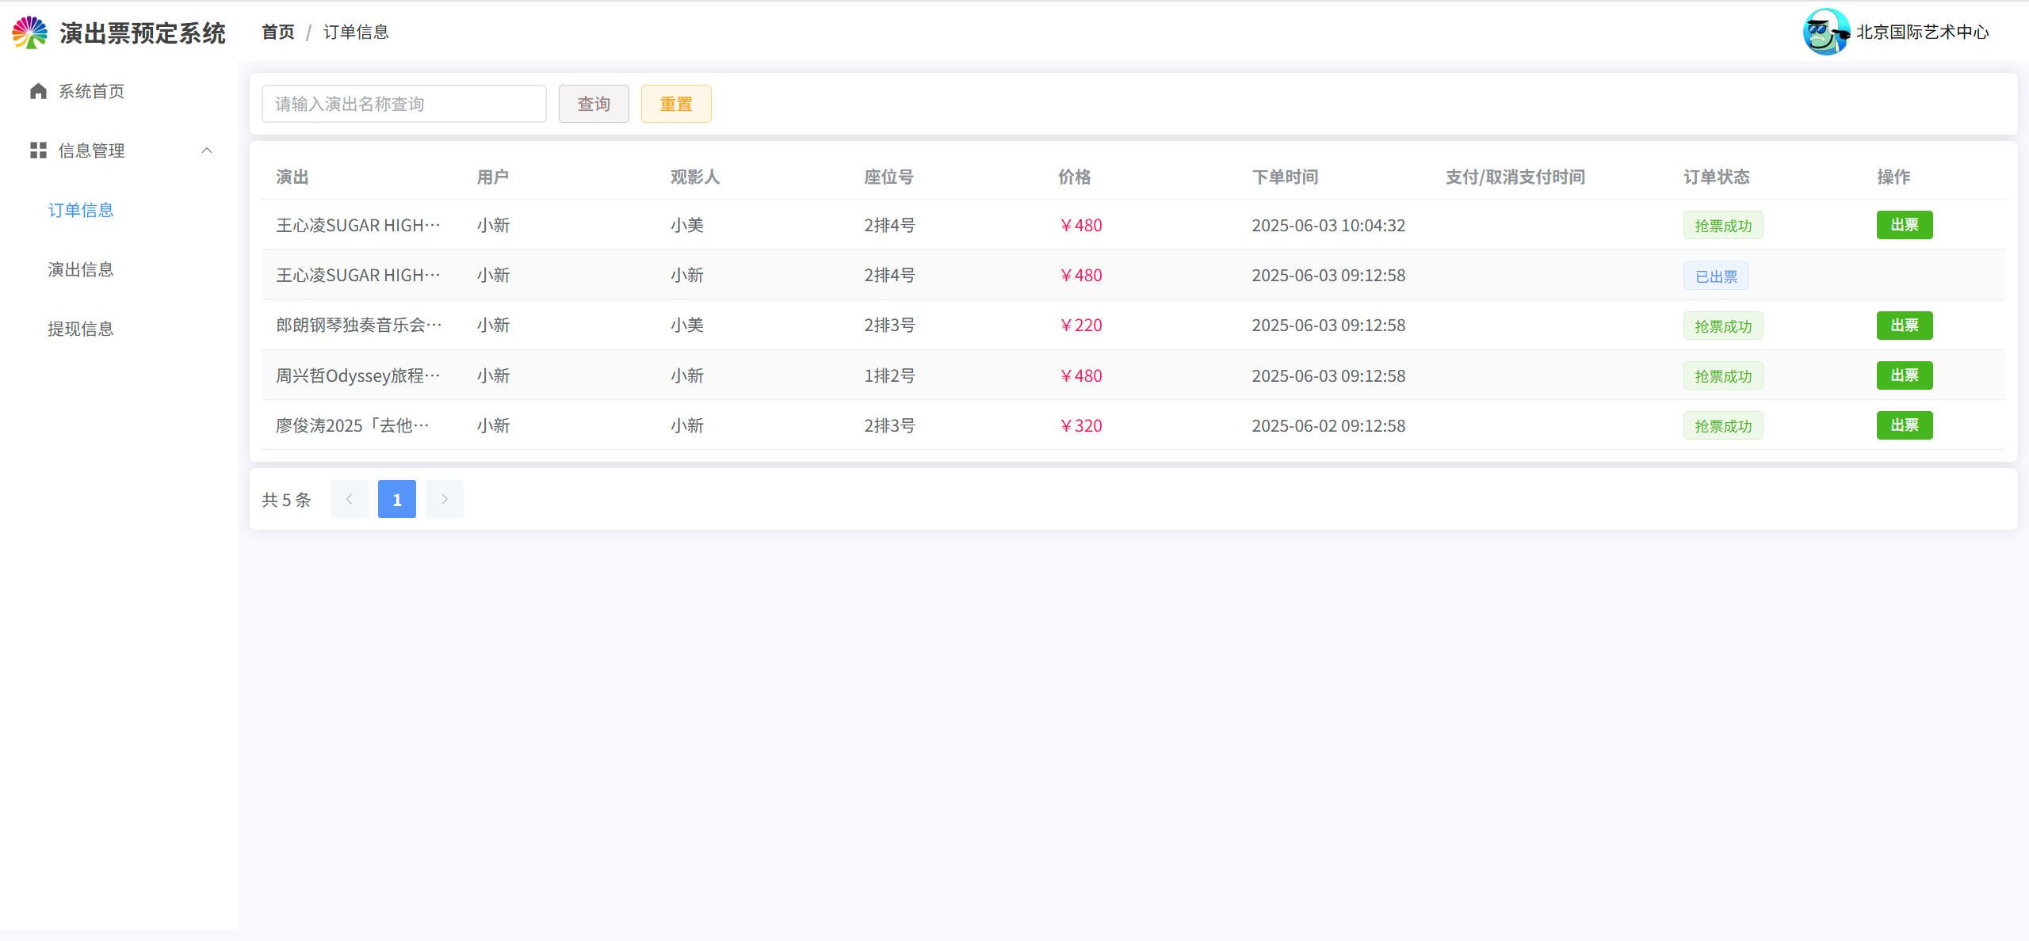The width and height of the screenshot is (2029, 941).
Task: Focus the 请输入演出名称查询 search field
Action: click(403, 104)
